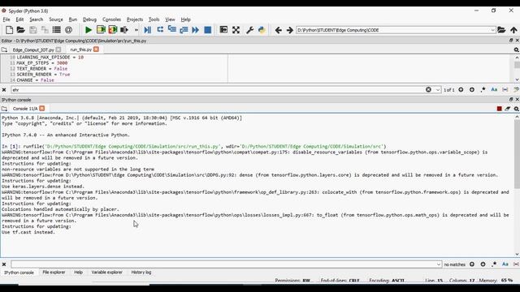The image size is (520, 292).
Task: Run selection or current line icon
Action: tap(124, 30)
